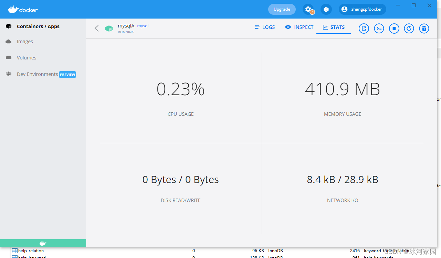The width and height of the screenshot is (441, 258).
Task: Delete the mysqlA container
Action: pos(424,28)
